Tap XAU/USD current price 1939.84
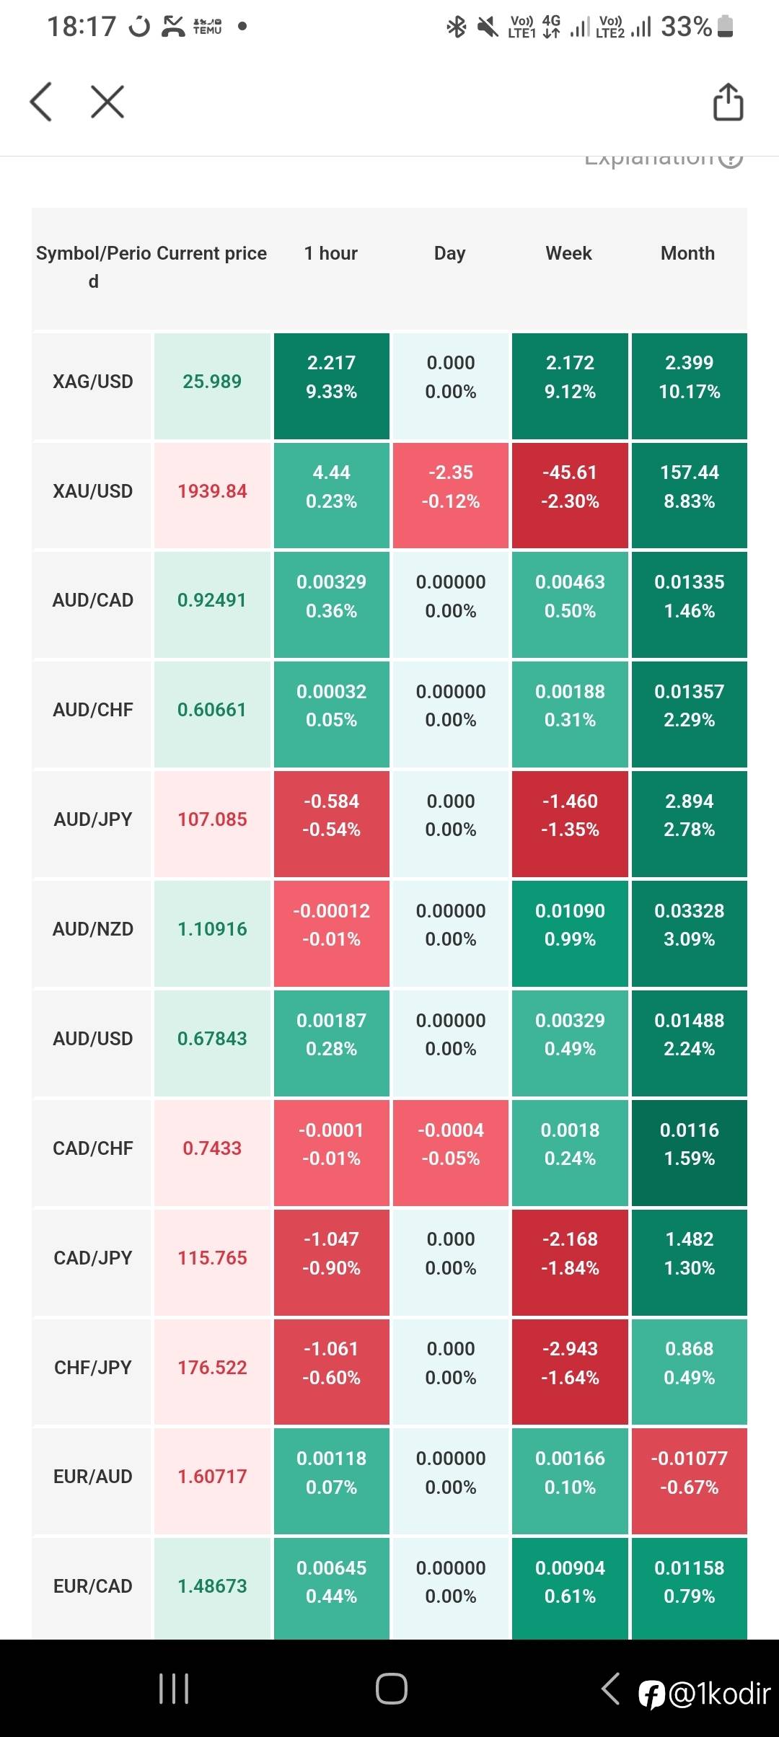The height and width of the screenshot is (1737, 779). 212,491
